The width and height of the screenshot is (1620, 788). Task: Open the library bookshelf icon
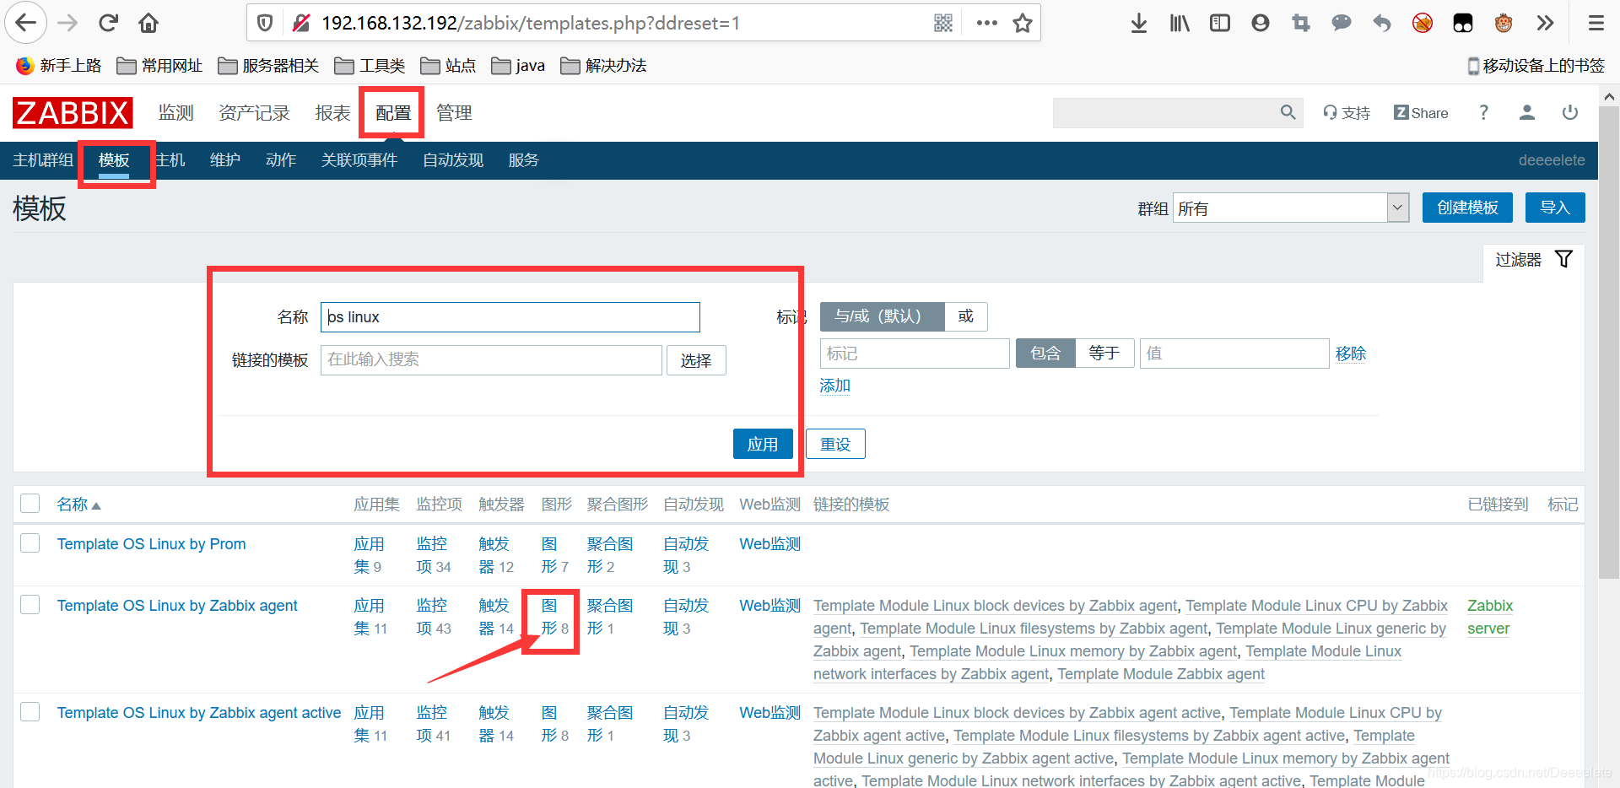pyautogui.click(x=1180, y=23)
